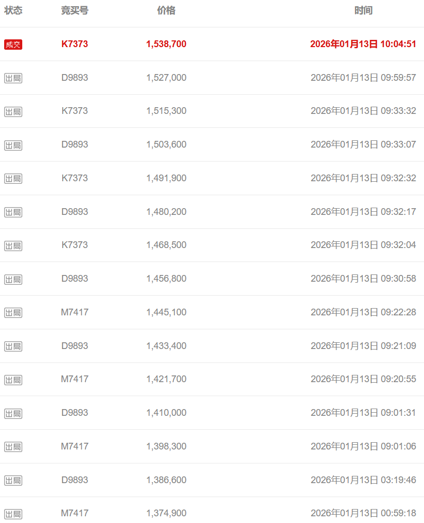The height and width of the screenshot is (523, 424).
Task: Click bidder D9893 on the 1,503,600 row
Action: (75, 144)
